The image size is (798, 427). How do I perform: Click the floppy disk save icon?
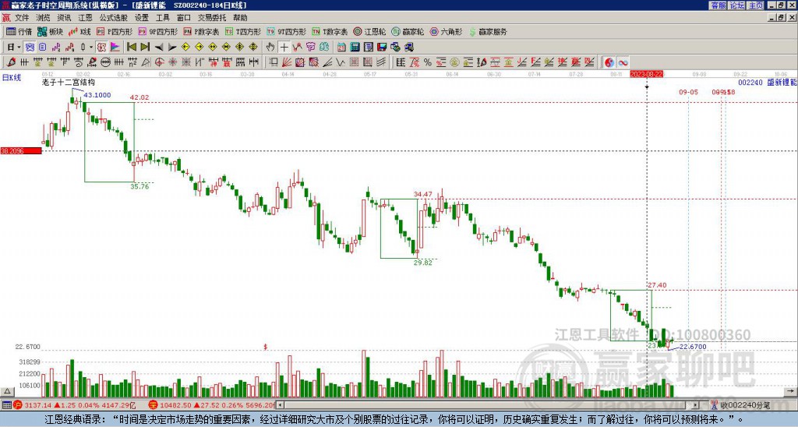click(382, 48)
